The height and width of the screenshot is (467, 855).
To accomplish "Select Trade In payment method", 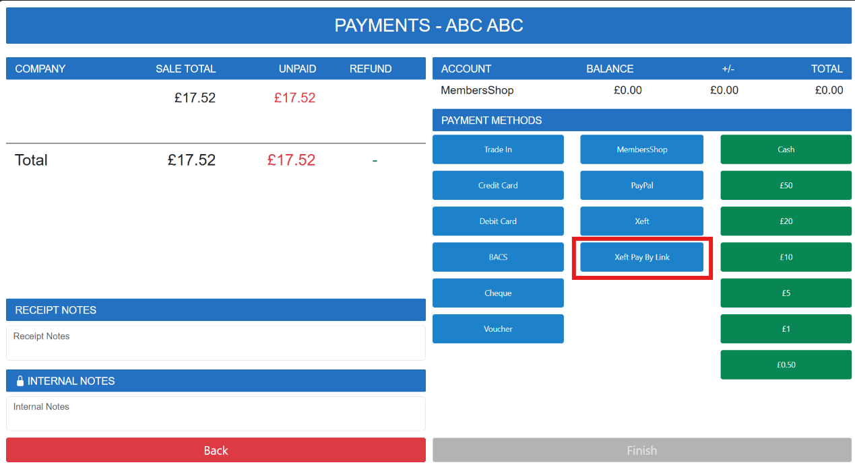I will pyautogui.click(x=498, y=149).
